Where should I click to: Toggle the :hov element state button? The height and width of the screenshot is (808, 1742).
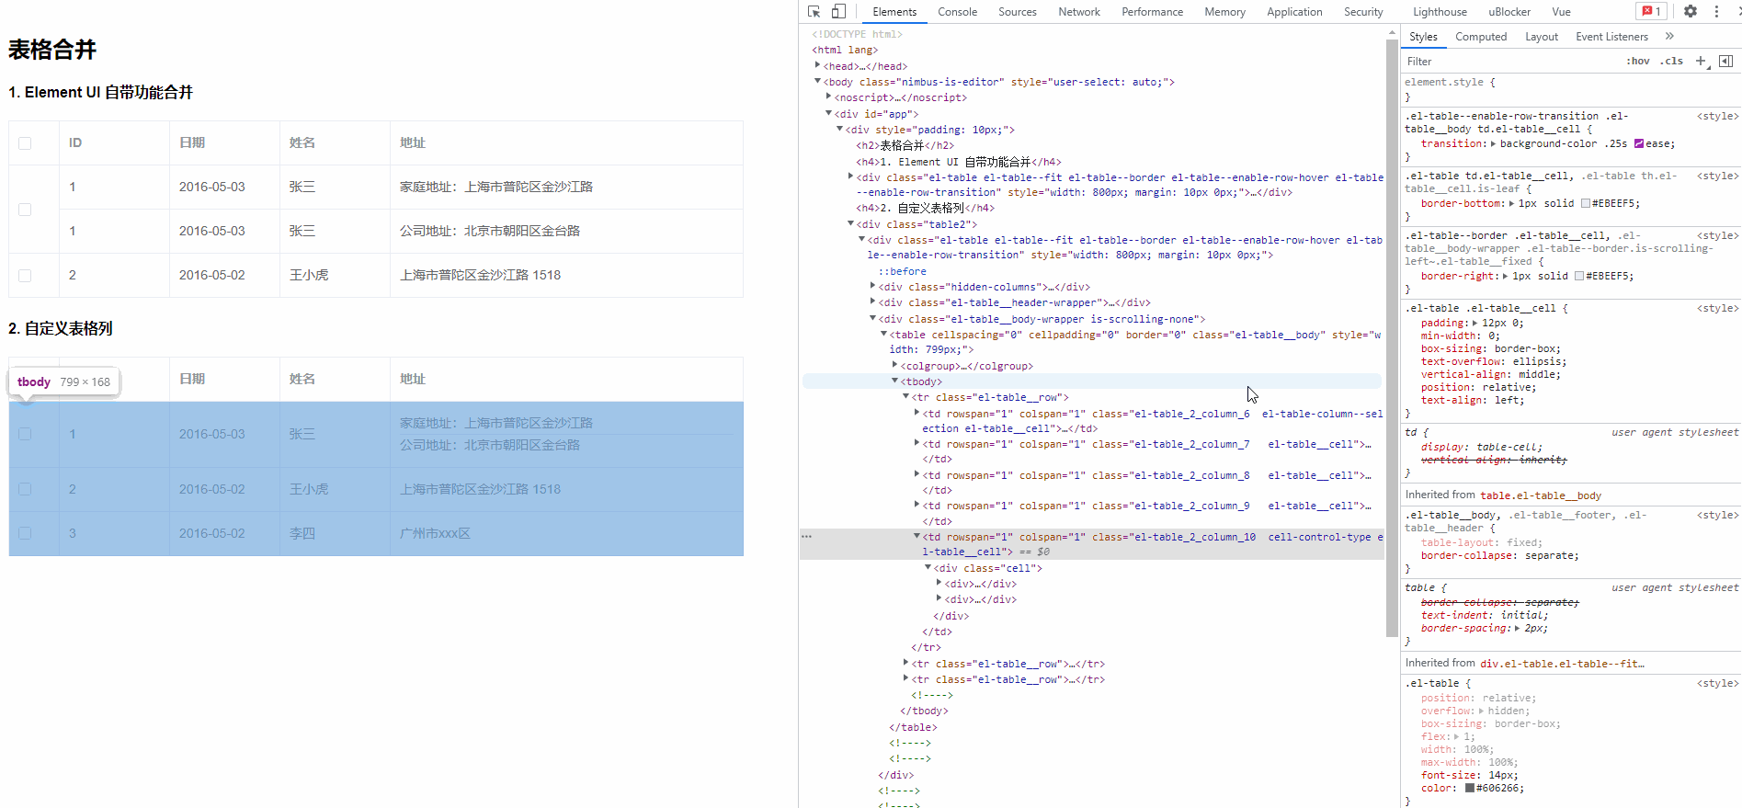click(1637, 62)
